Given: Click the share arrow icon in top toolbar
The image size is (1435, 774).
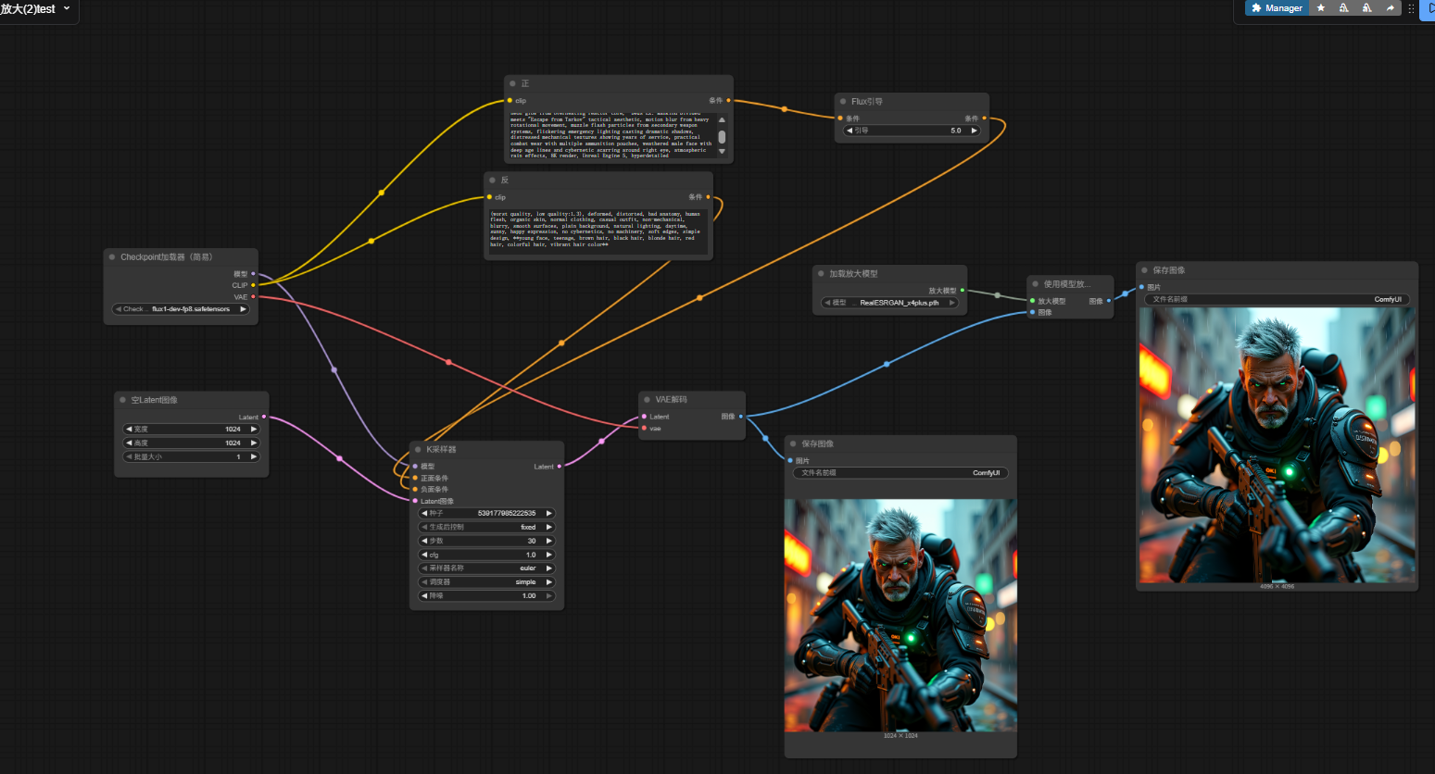Looking at the screenshot, I should point(1390,8).
